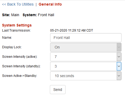The image size is (125, 97).
Task: Click the greyed Display Lock chevron arrow
Action: tap(119, 47)
